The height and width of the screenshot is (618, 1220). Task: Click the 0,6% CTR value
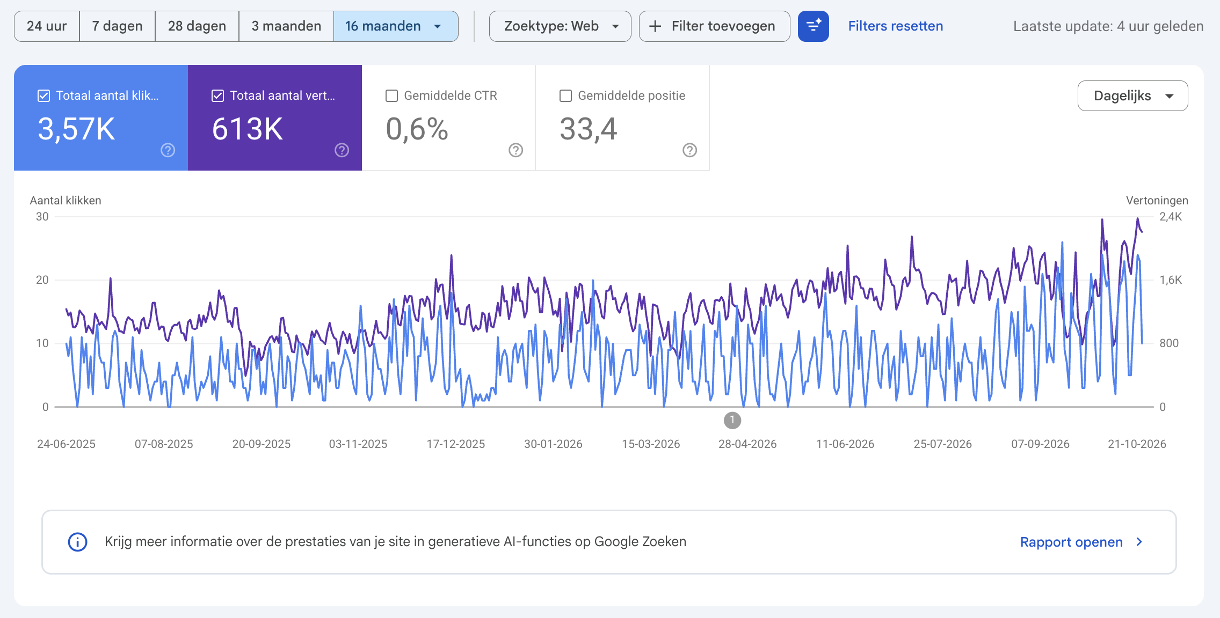417,129
